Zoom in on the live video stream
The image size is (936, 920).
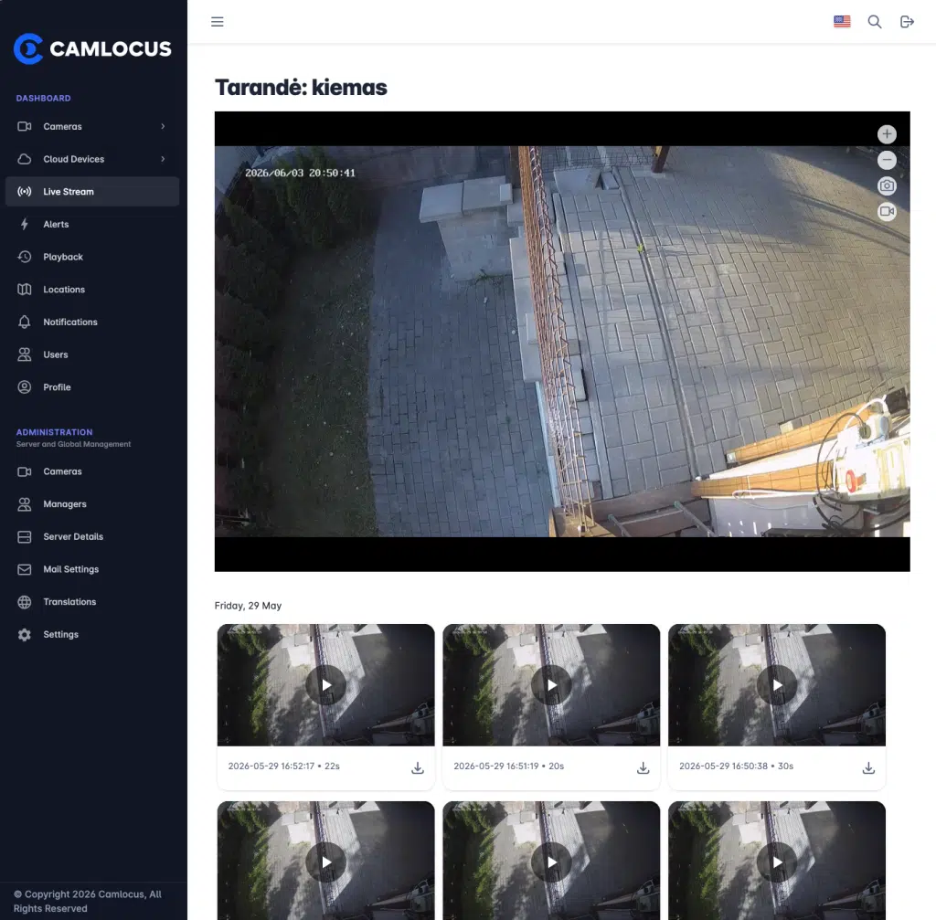887,134
